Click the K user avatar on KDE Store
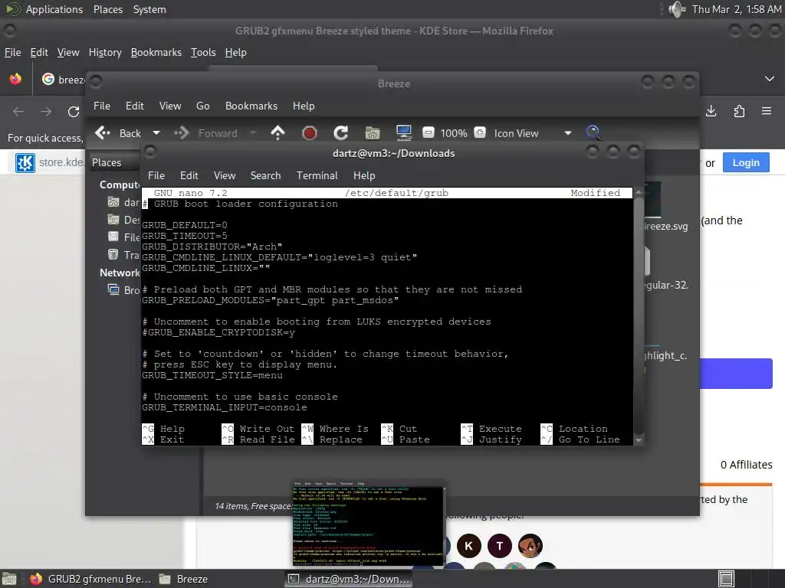This screenshot has width=785, height=588. pyautogui.click(x=468, y=546)
